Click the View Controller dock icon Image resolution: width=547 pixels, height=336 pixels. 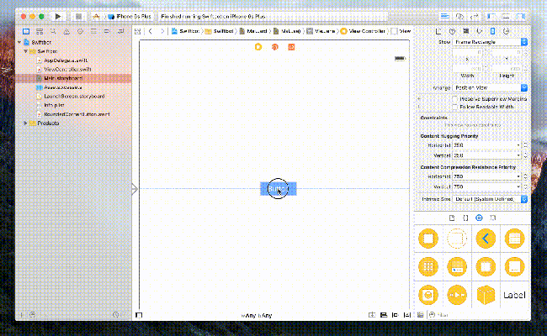click(258, 47)
